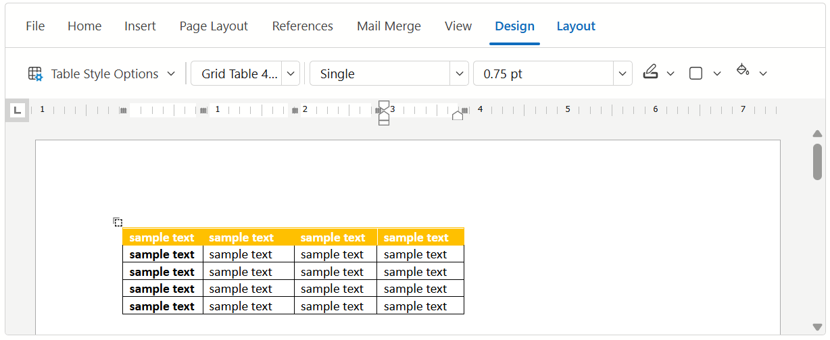Click first header cell 'sample text'

[162, 237]
